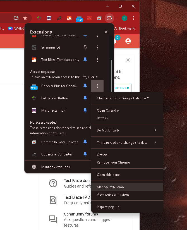Open more options for Text Blaze

[x=97, y=60]
